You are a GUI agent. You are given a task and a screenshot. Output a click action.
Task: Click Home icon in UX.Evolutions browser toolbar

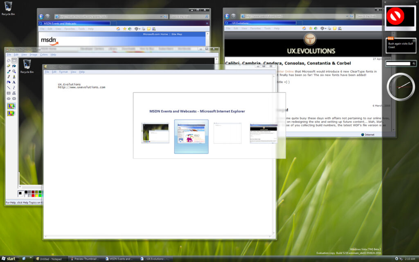tap(304, 28)
